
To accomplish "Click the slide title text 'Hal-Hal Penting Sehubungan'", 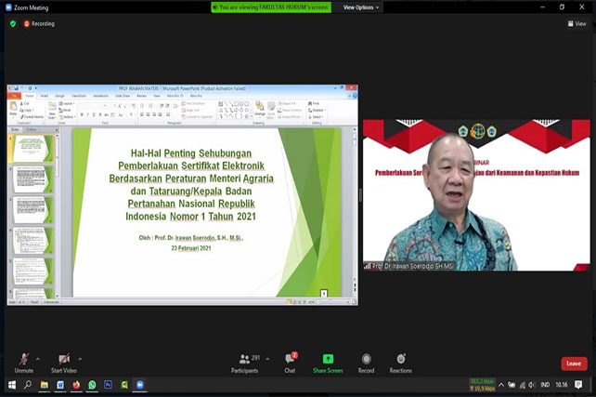I will point(191,153).
